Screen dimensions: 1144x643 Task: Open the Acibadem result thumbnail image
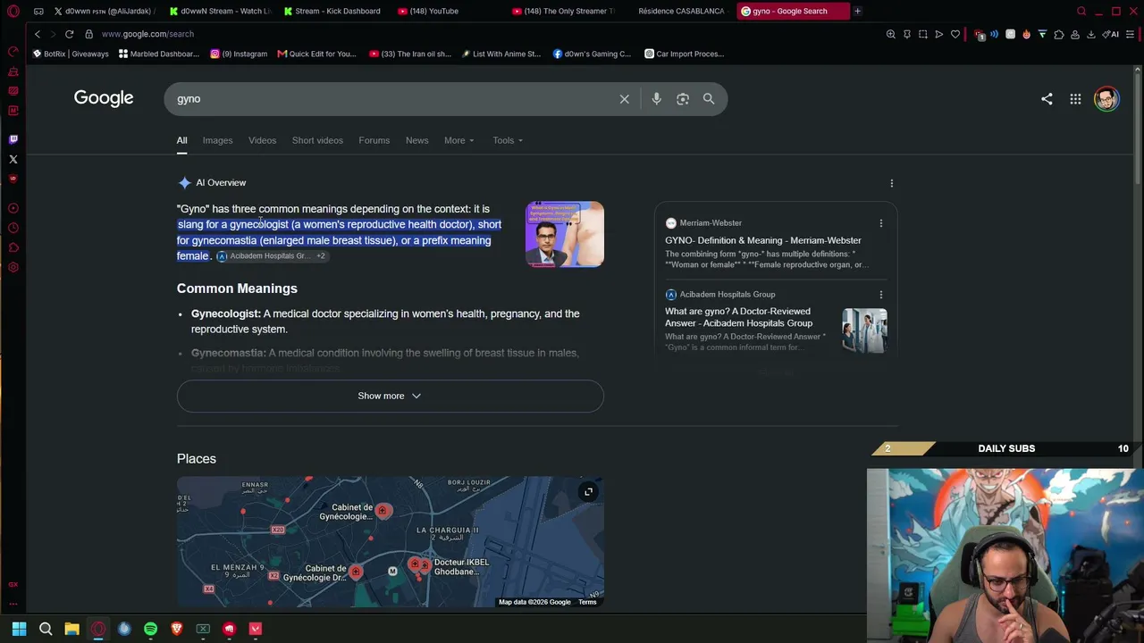pos(864,330)
